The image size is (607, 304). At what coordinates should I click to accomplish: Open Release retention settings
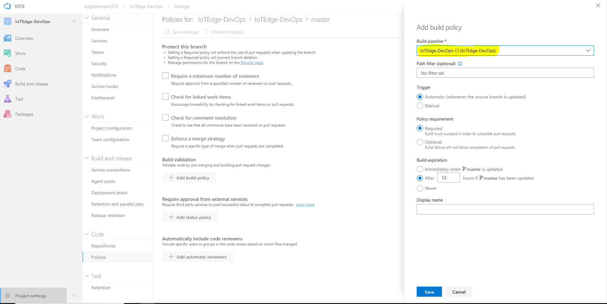coord(108,215)
